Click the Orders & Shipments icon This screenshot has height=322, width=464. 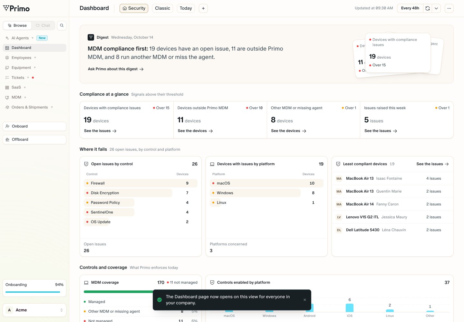[7, 107]
